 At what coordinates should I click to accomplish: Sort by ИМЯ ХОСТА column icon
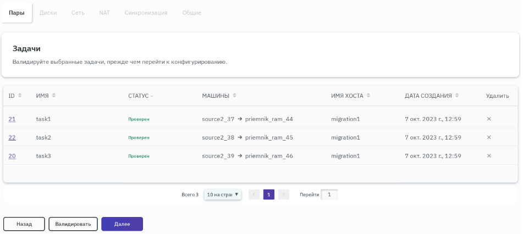(368, 96)
